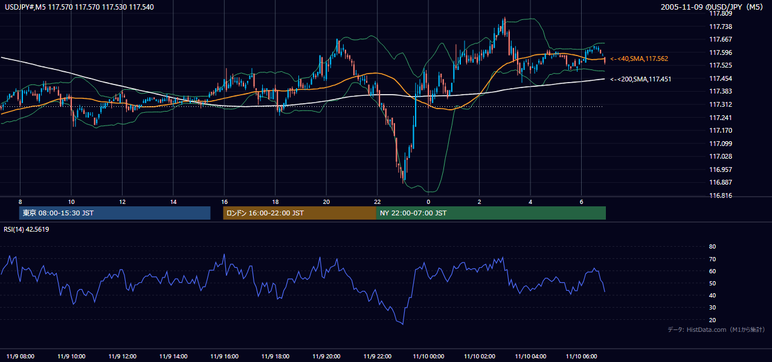This screenshot has width=772, height=362.
Task: Click the bottom time label 11/9 14:00
Action: (x=173, y=356)
